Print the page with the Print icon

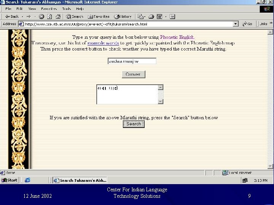click(x=151, y=17)
